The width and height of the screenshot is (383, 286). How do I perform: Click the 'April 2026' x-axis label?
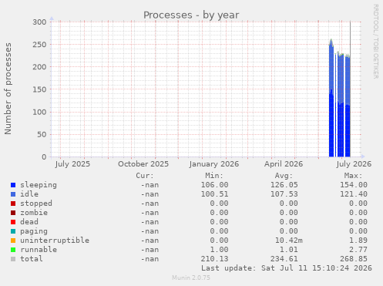point(284,164)
